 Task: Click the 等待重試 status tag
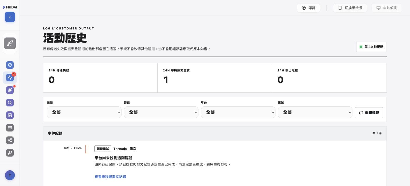point(103,149)
